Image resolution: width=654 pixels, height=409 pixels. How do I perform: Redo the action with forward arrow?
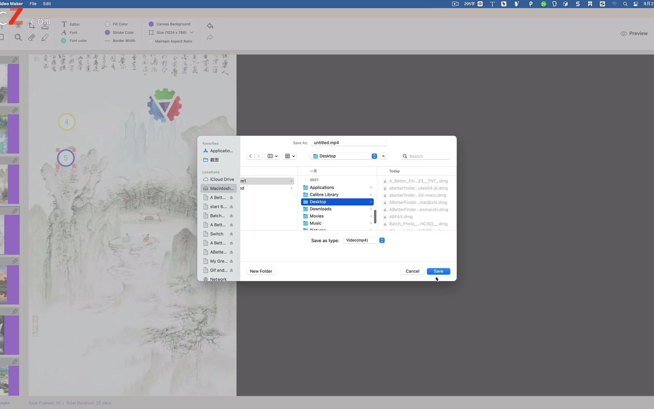(210, 37)
